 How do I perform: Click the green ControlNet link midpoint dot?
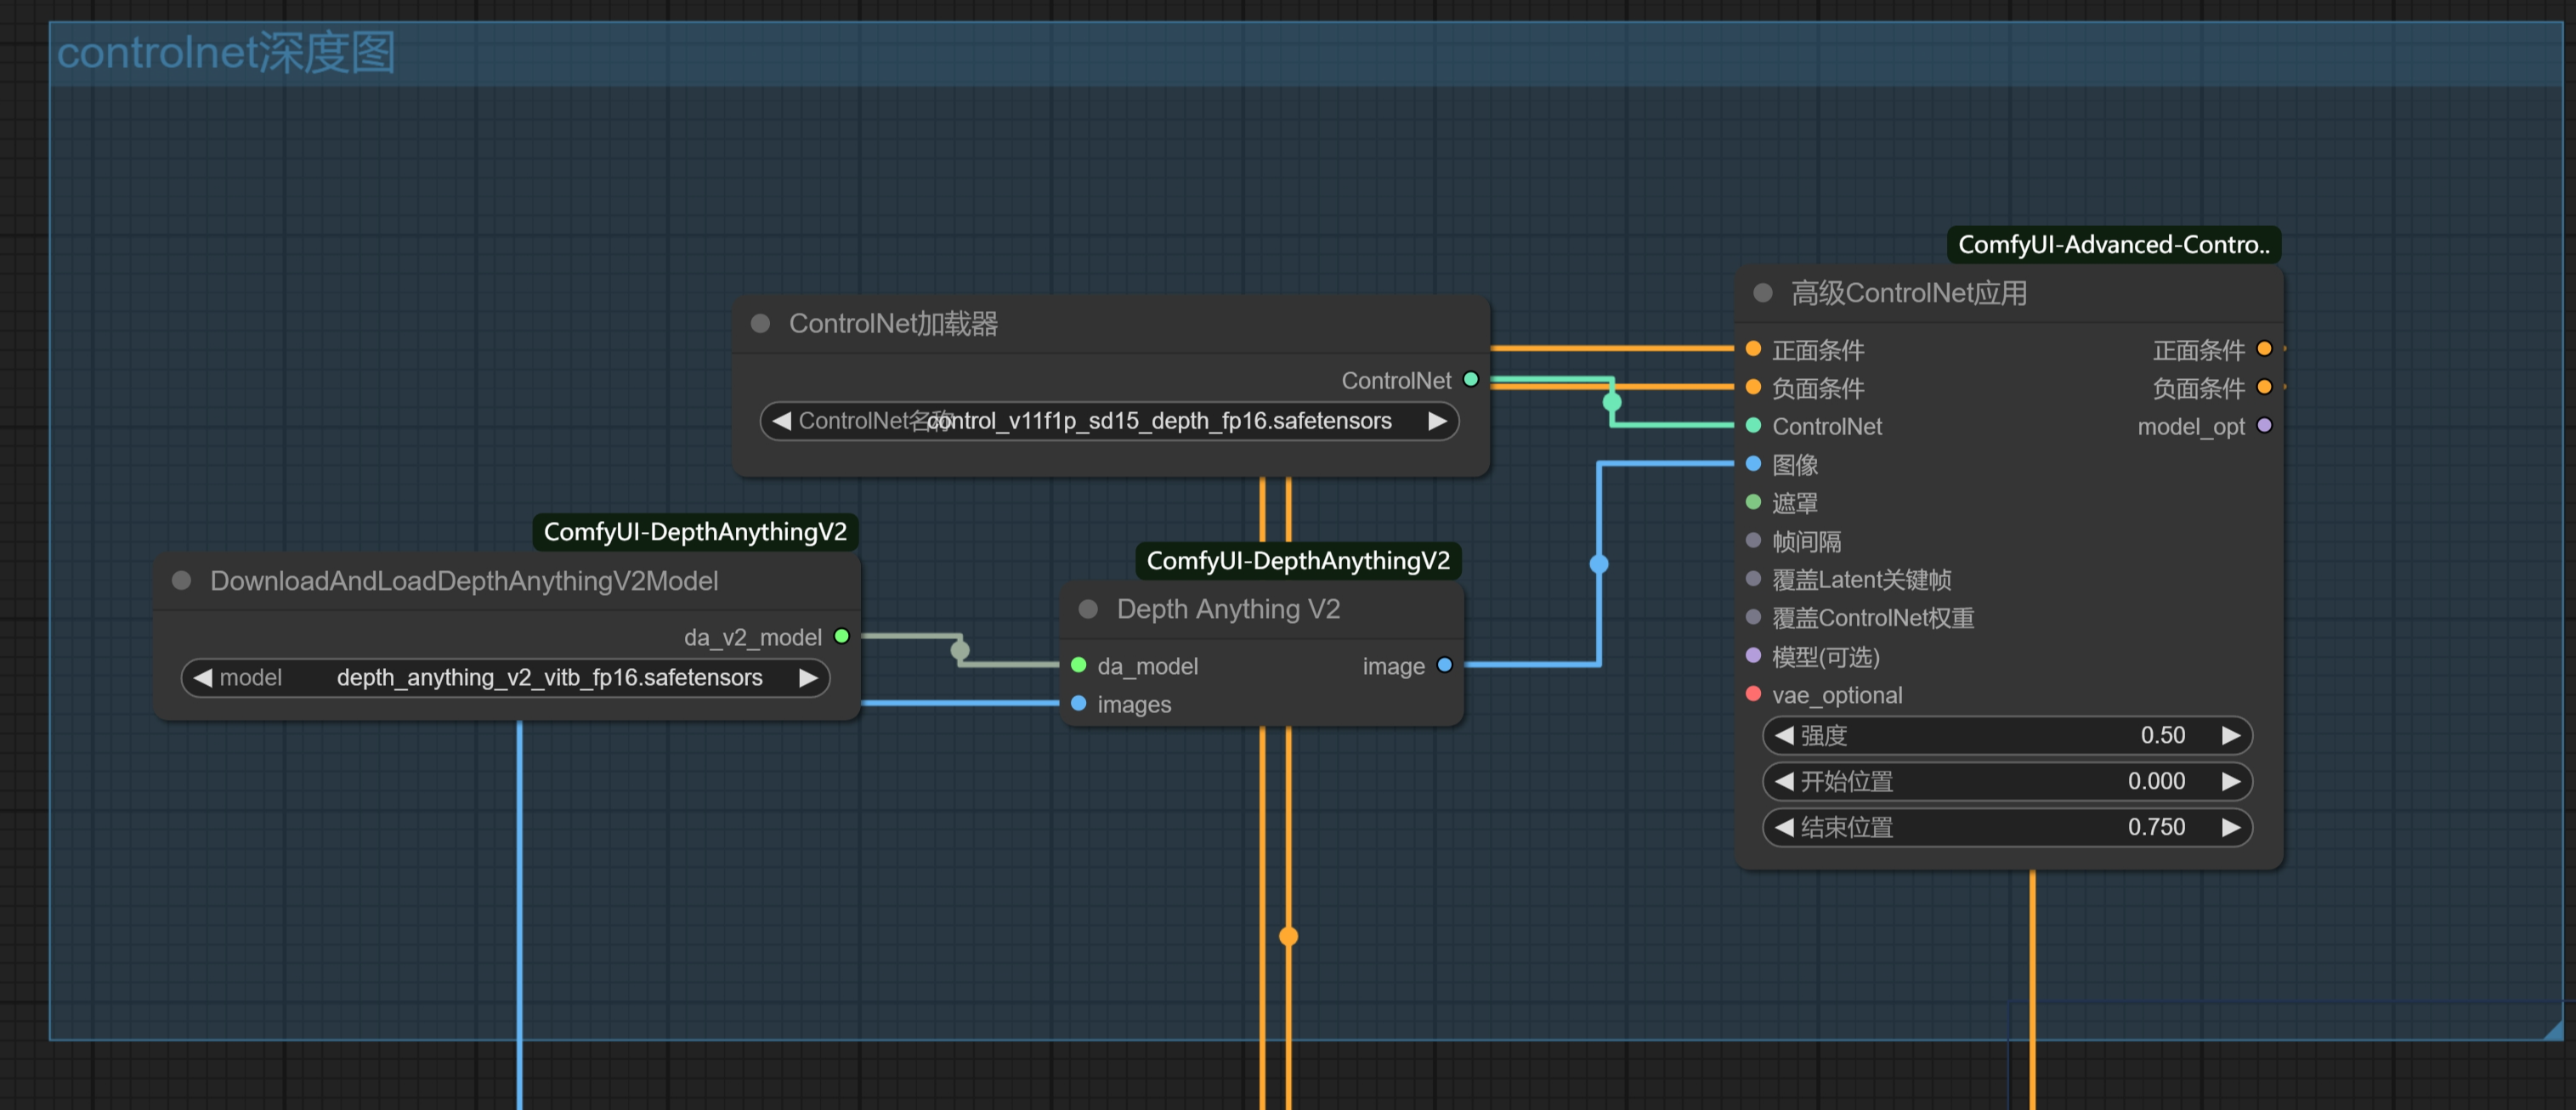(x=1612, y=402)
